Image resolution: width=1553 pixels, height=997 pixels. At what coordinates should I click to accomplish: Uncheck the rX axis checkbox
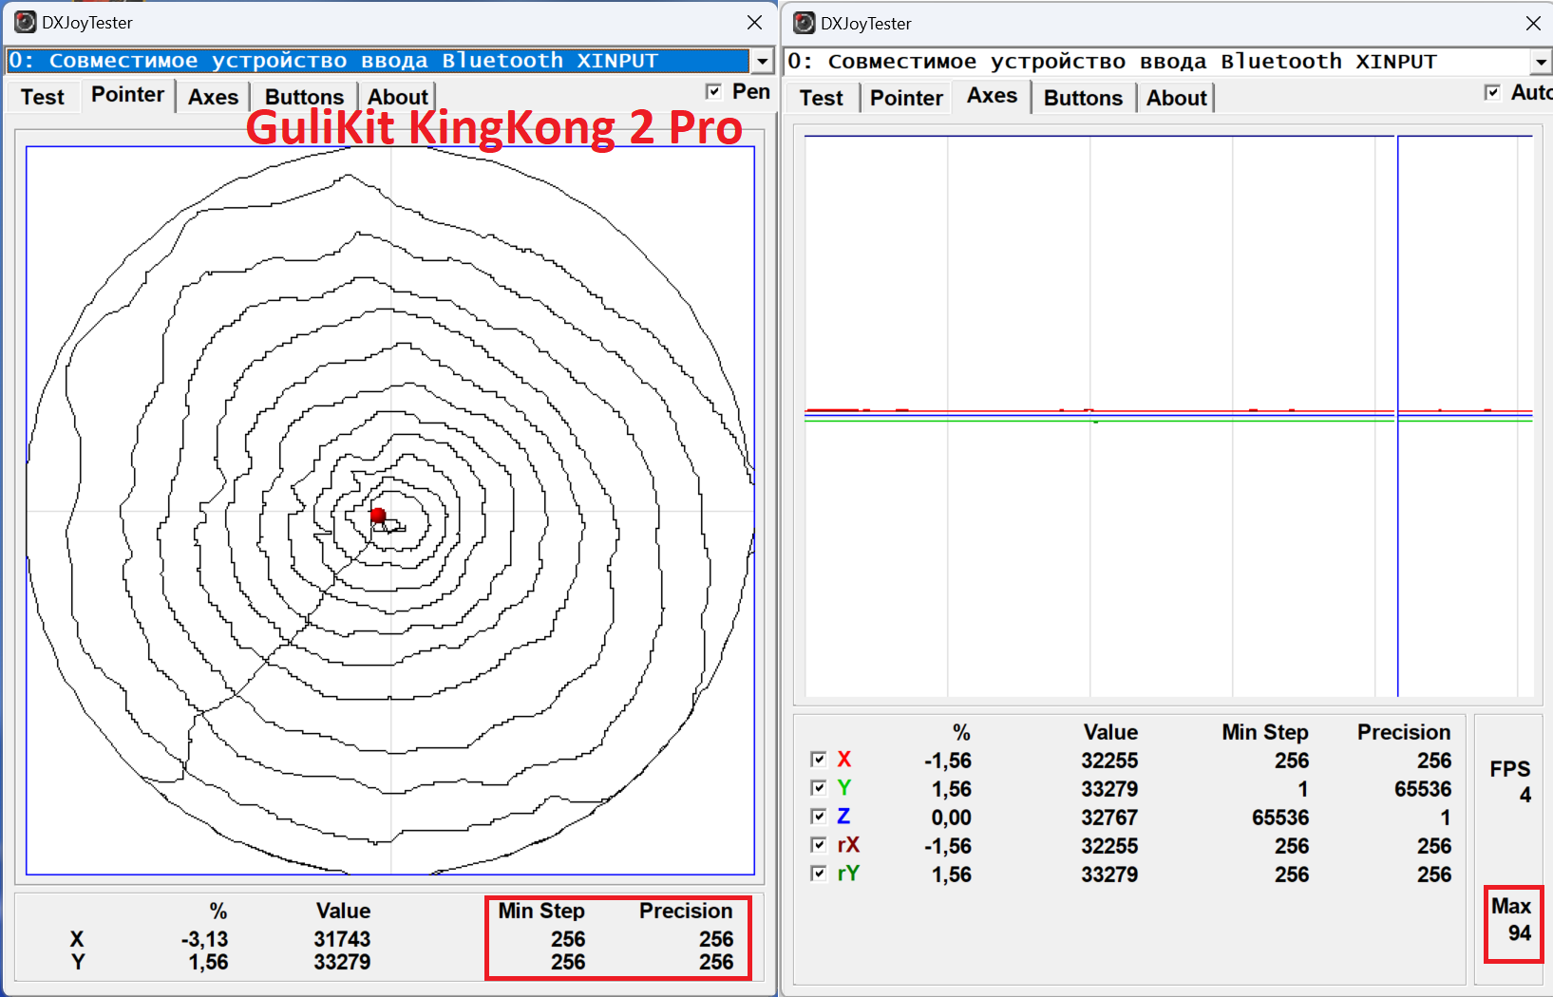(x=819, y=845)
